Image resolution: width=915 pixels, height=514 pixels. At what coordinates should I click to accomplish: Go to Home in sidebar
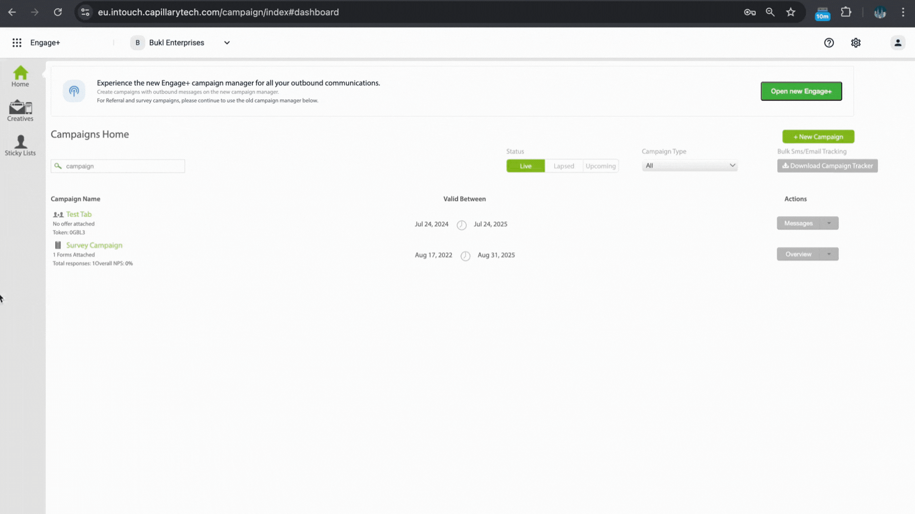20,76
